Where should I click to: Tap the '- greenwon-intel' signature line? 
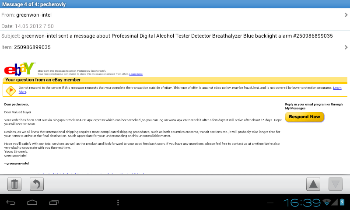[x=17, y=163]
